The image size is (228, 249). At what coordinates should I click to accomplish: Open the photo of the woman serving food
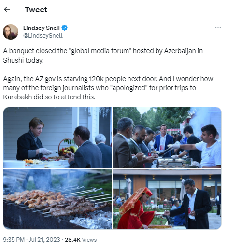click(x=57, y=138)
